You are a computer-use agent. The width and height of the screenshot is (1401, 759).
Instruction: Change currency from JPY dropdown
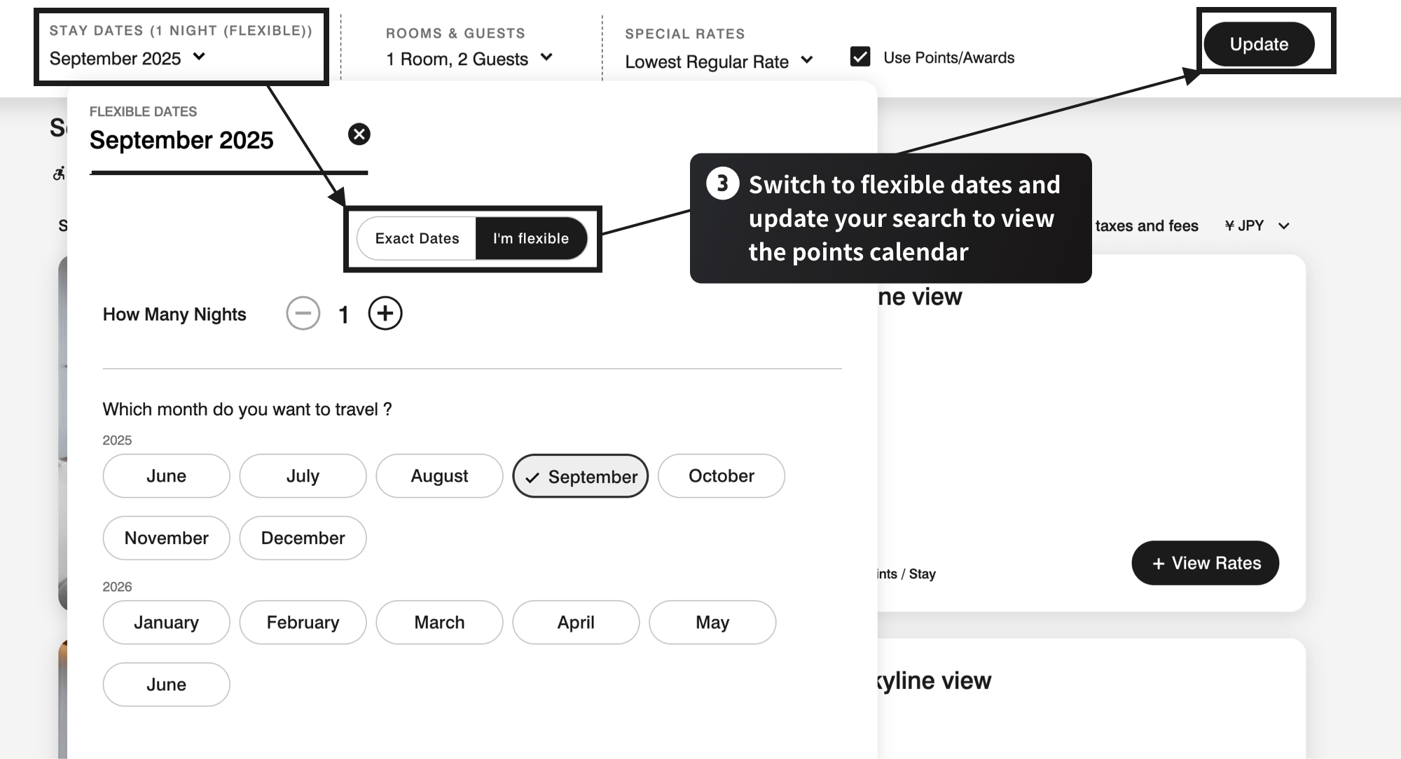pyautogui.click(x=1257, y=225)
